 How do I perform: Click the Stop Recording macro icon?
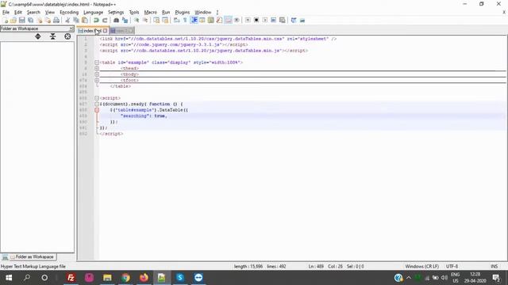[256, 20]
